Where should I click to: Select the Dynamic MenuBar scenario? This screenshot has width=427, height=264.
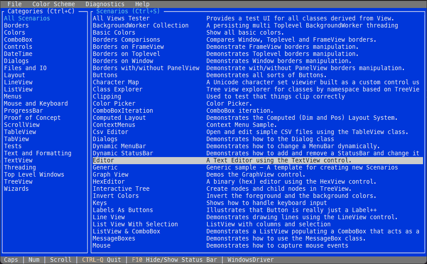point(119,146)
